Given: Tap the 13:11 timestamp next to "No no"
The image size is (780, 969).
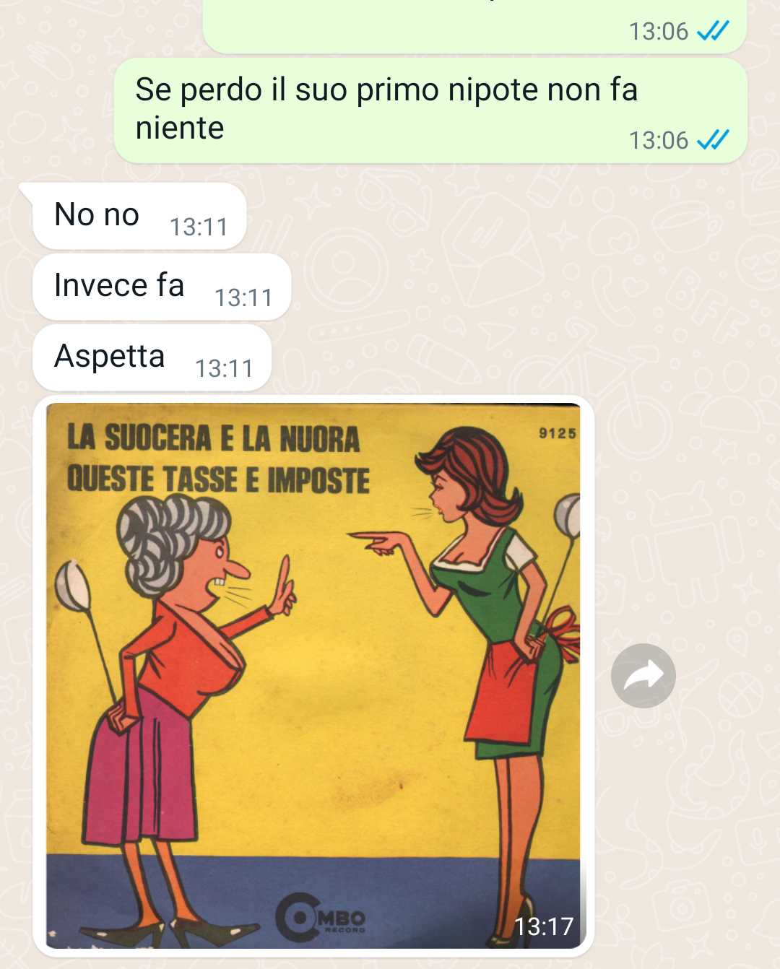Looking at the screenshot, I should click(x=199, y=227).
